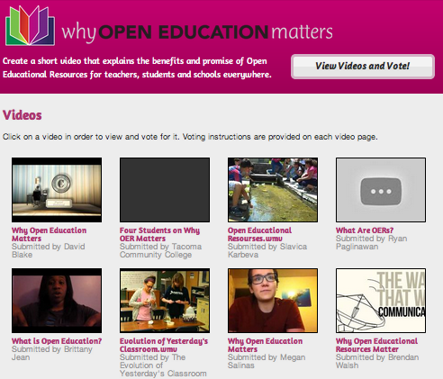Open Brendan Walsh's satellite dish video thumbnail
443x379 pixels.
381,301
